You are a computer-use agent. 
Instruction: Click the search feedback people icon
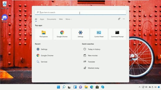(119, 19)
